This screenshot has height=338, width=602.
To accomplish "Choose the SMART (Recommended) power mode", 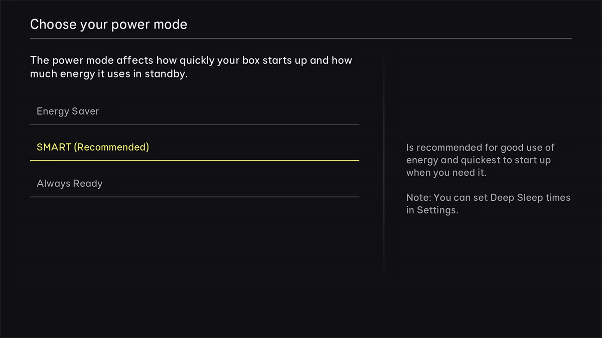I will (92, 147).
